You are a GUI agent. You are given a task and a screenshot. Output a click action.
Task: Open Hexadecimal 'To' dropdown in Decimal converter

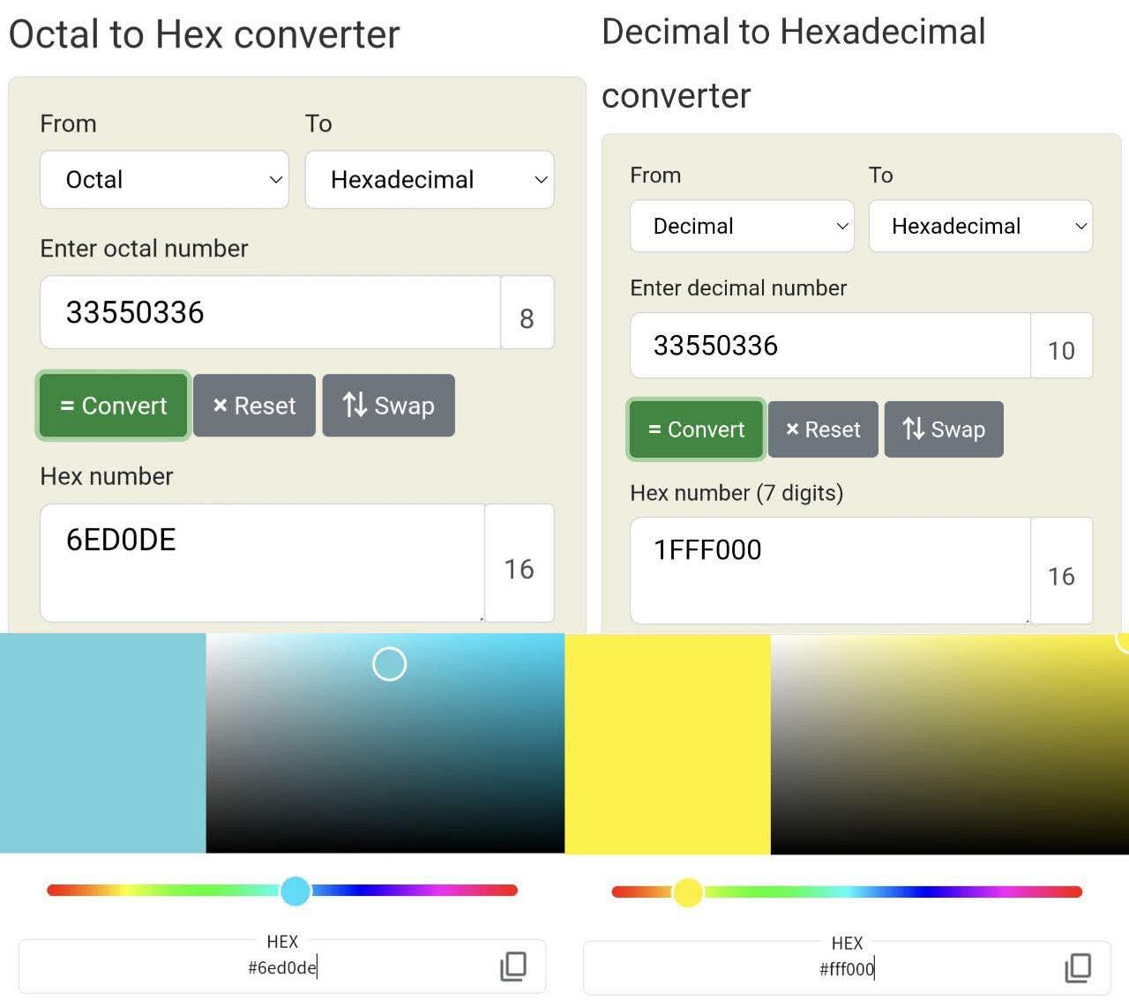981,226
